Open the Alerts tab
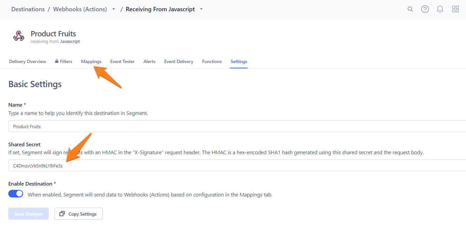 pos(149,61)
